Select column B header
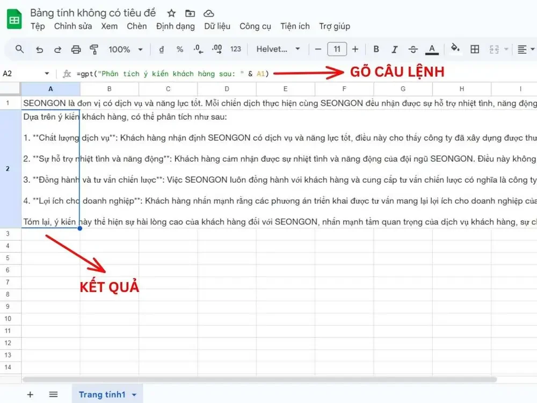The height and width of the screenshot is (403, 537). point(109,89)
